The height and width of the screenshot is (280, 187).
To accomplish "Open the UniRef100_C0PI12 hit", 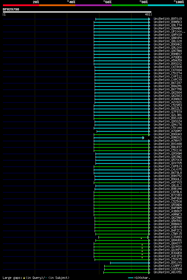I will pyautogui.click(x=168, y=77).
